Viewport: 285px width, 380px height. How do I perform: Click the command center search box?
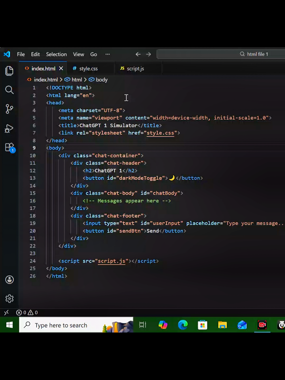pyautogui.click(x=221, y=54)
